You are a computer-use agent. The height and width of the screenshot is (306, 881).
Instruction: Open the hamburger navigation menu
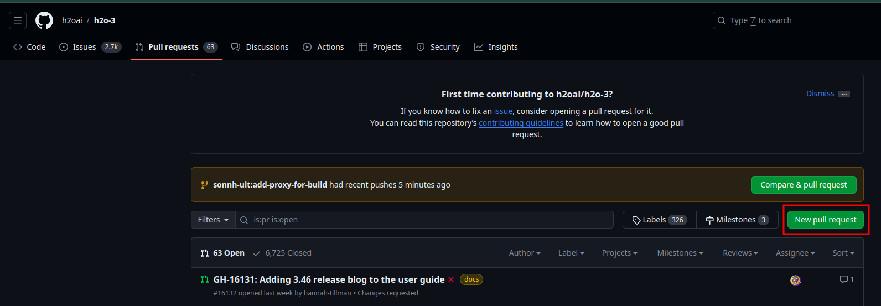coord(18,20)
